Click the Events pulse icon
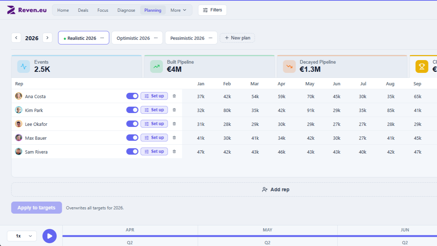The height and width of the screenshot is (246, 437). coord(24,66)
